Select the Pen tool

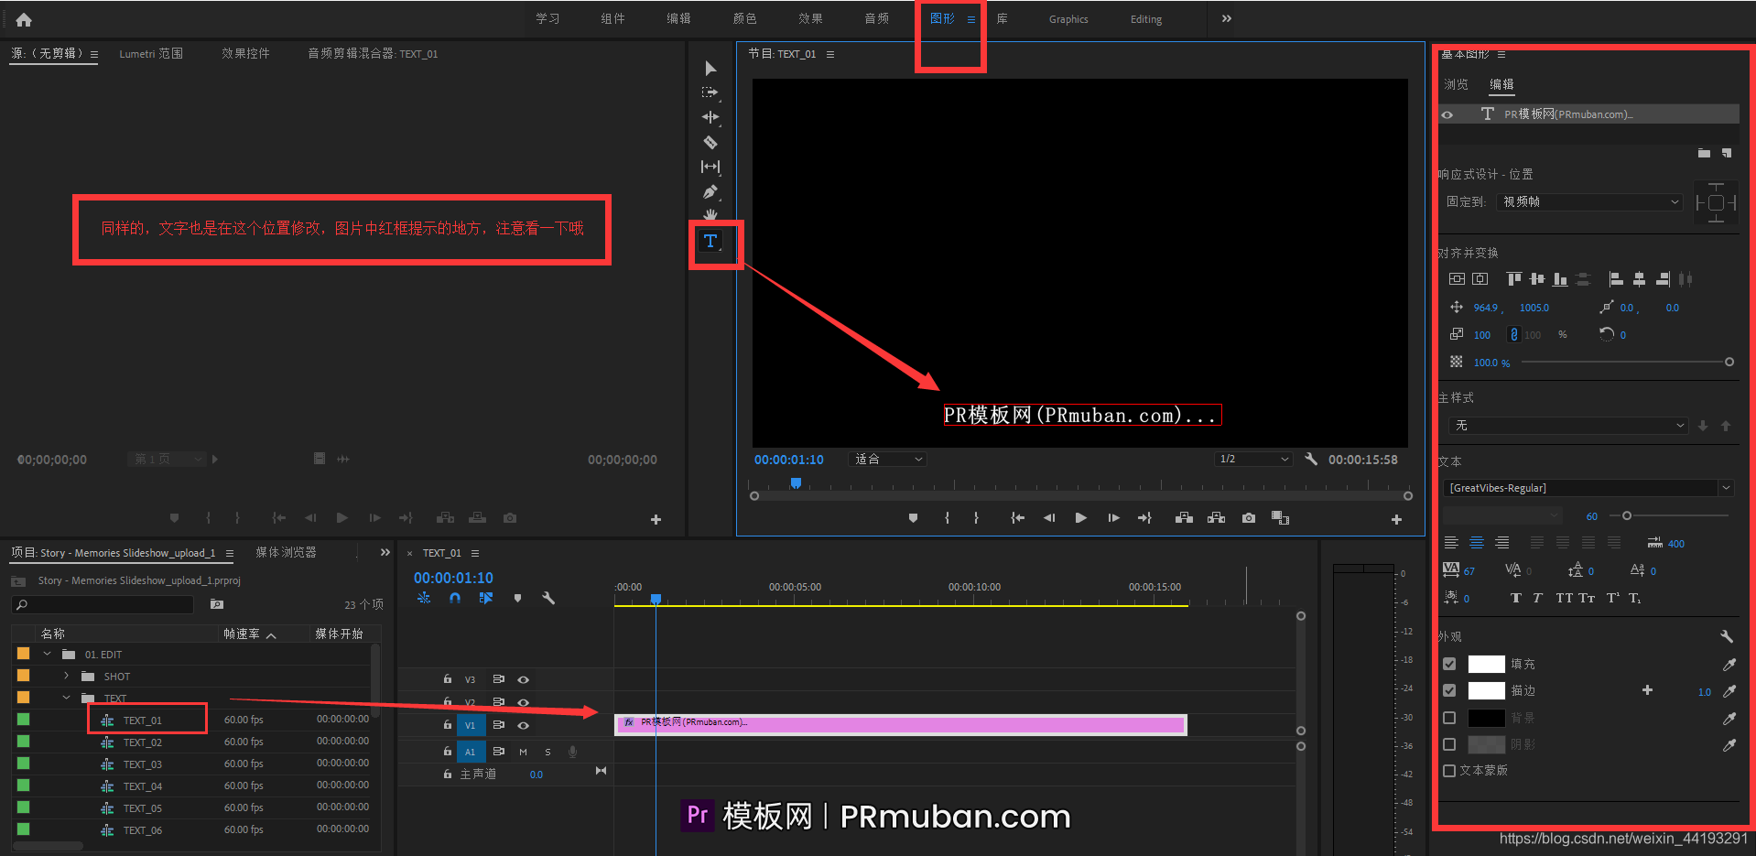(x=710, y=192)
